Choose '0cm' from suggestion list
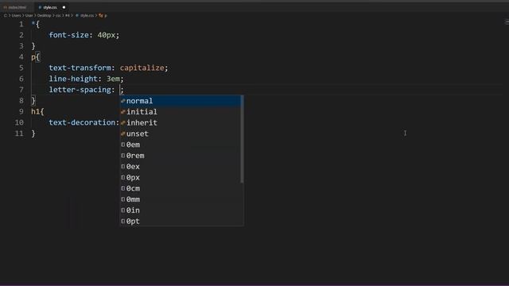This screenshot has height=286, width=509. (181, 188)
